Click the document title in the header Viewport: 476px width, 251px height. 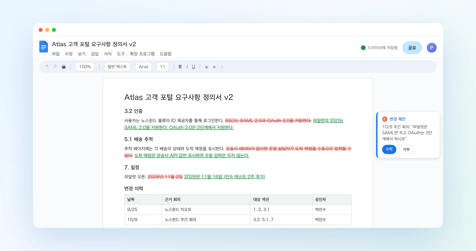tap(94, 44)
